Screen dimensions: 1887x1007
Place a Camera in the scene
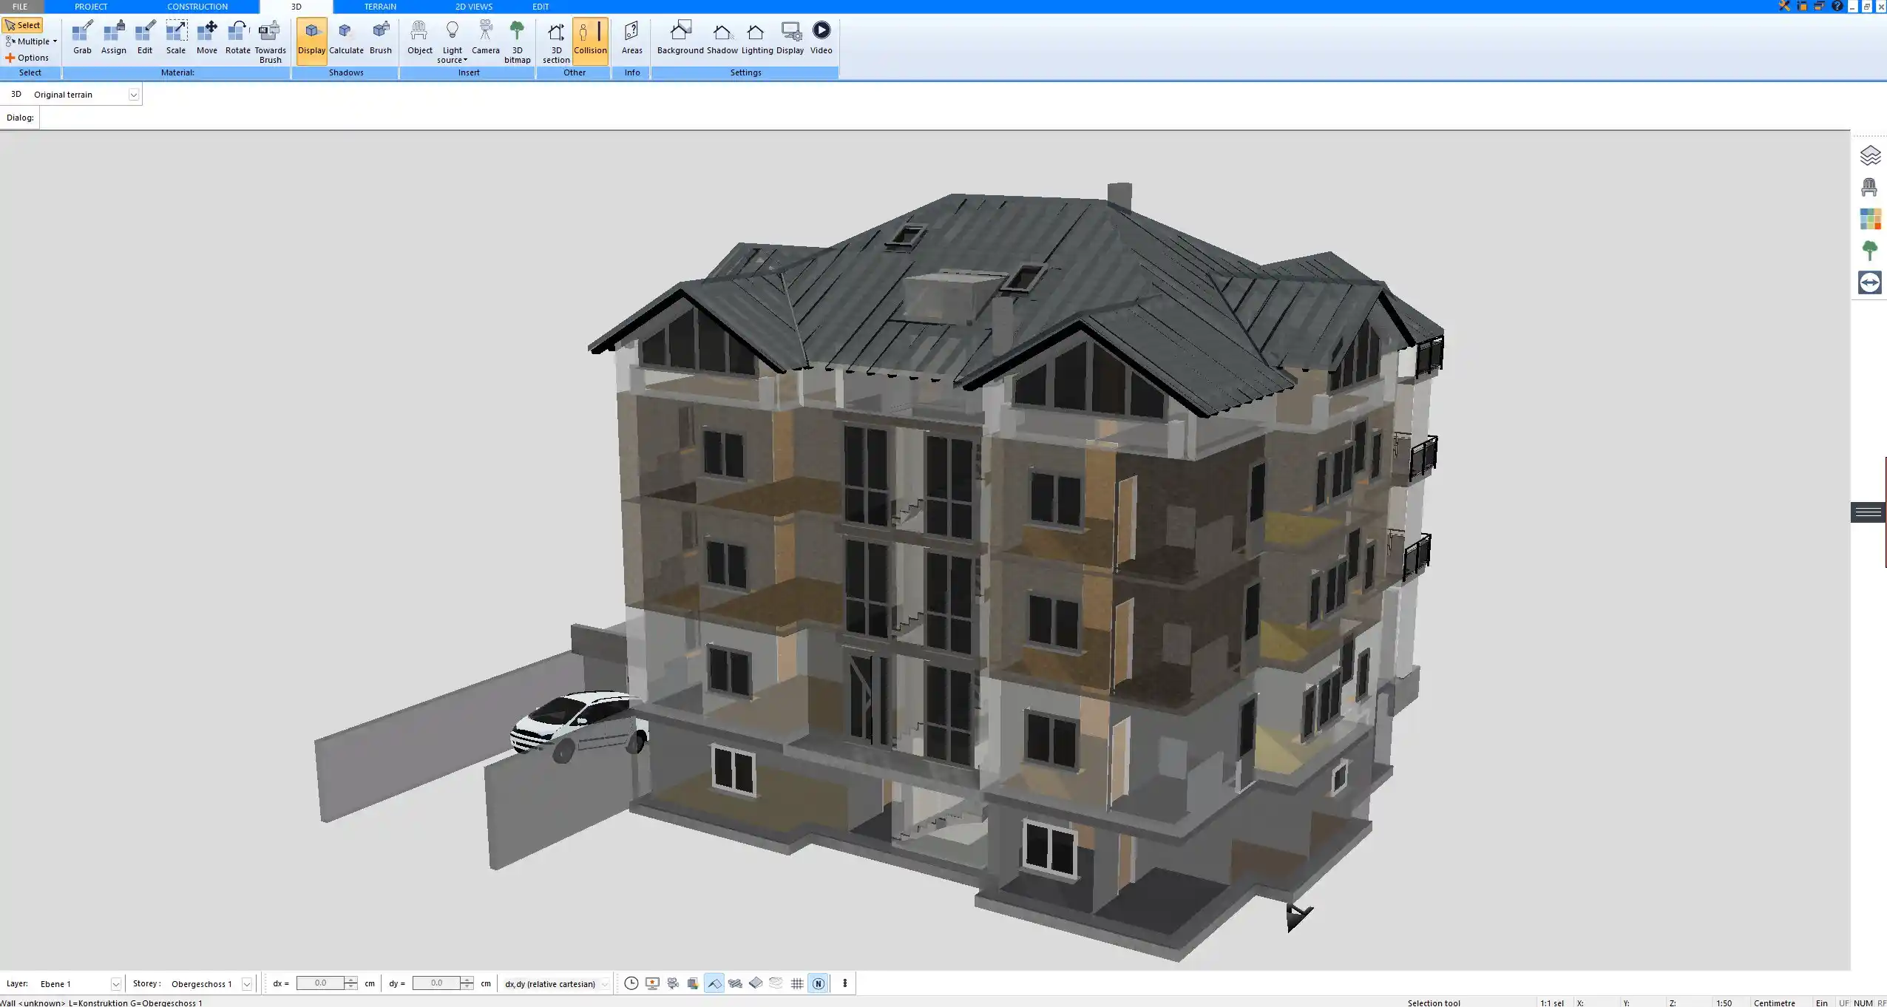point(485,37)
